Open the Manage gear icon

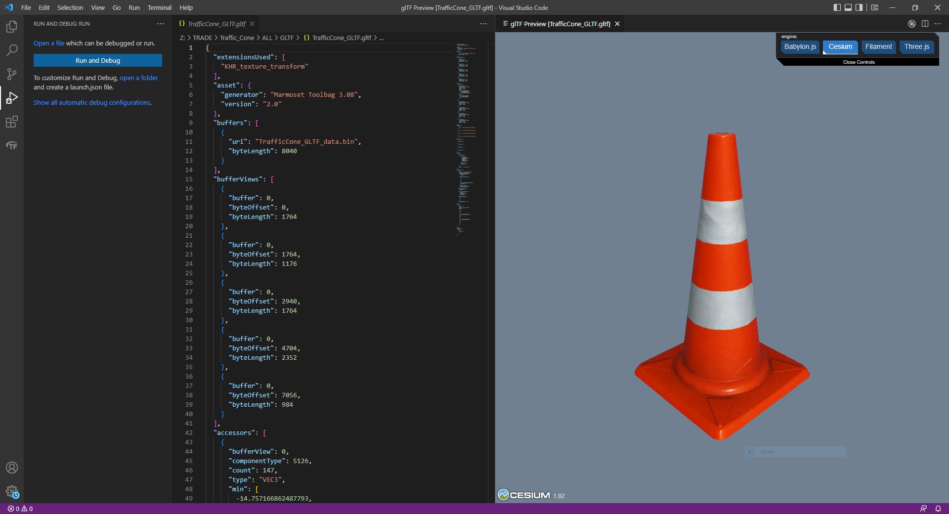(12, 491)
